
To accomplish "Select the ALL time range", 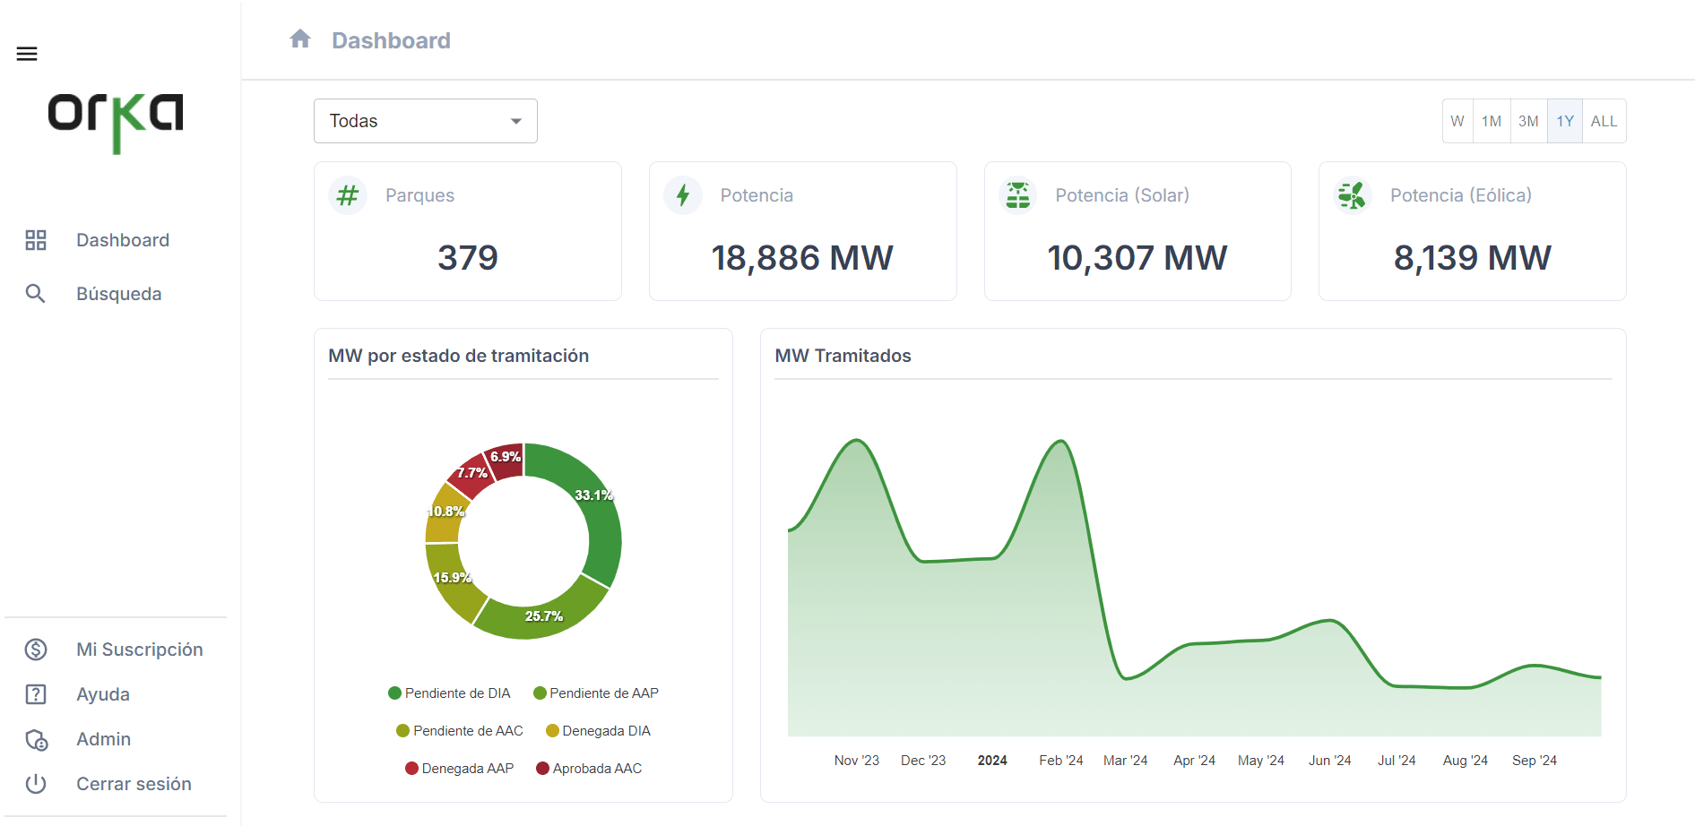I will tap(1604, 121).
